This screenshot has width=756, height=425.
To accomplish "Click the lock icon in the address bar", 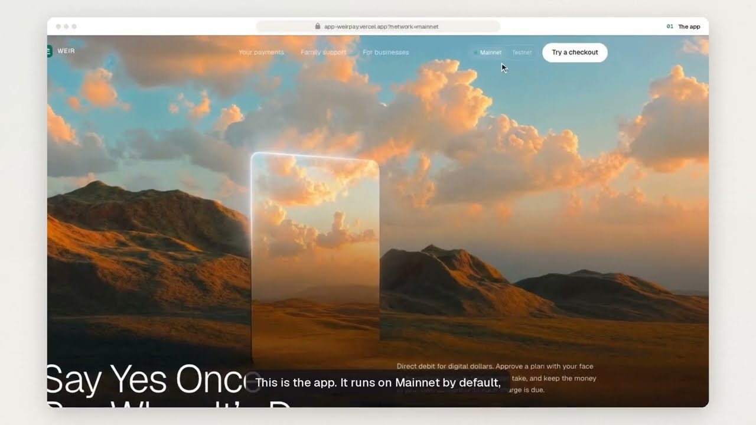I will (x=318, y=26).
